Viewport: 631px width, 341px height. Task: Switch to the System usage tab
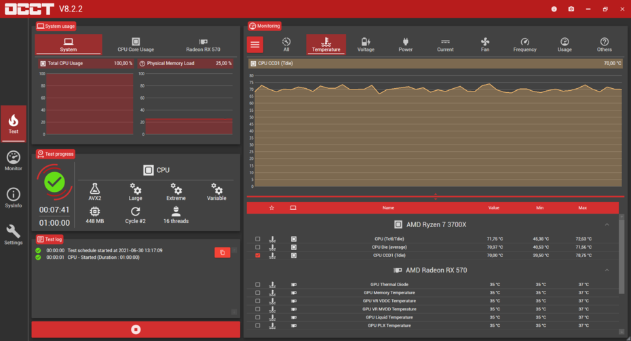tap(69, 45)
